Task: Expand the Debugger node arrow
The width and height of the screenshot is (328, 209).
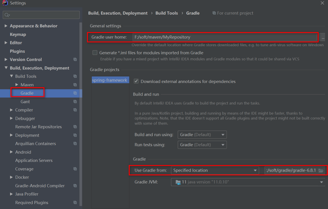Action: [11, 118]
